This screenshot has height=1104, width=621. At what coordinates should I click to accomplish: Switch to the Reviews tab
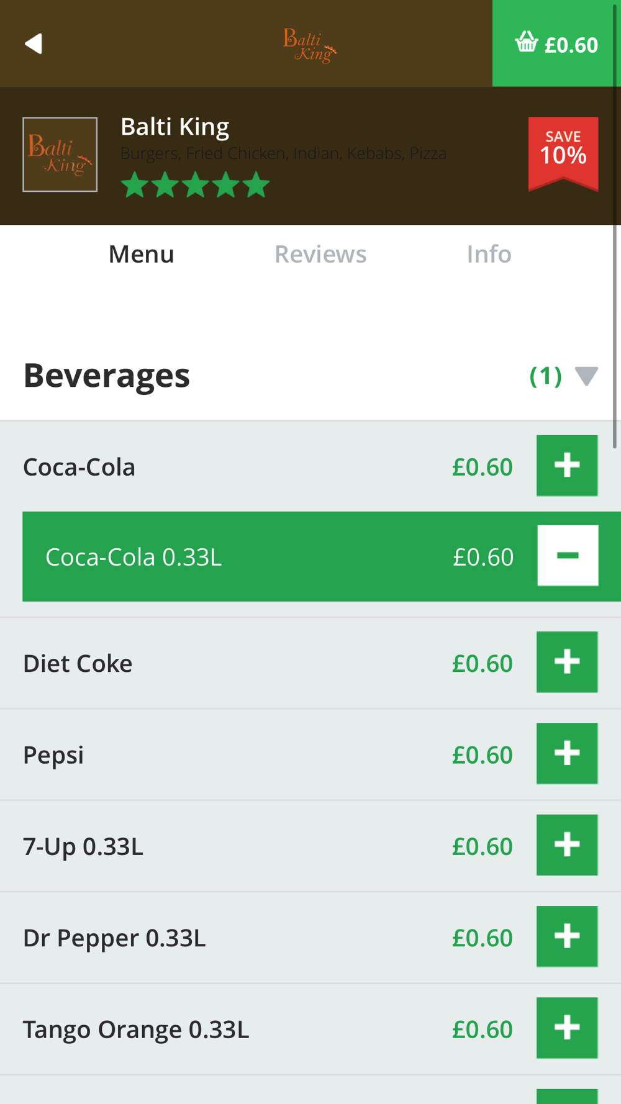[x=320, y=254]
